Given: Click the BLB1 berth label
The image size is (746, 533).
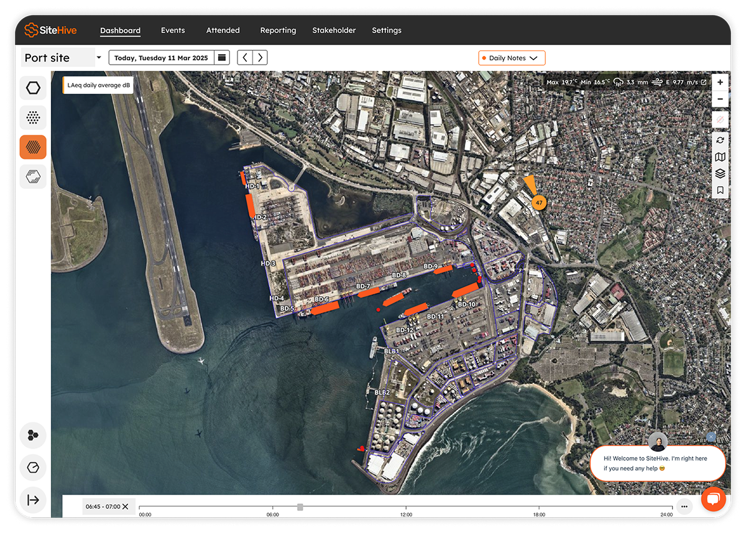Looking at the screenshot, I should [391, 352].
